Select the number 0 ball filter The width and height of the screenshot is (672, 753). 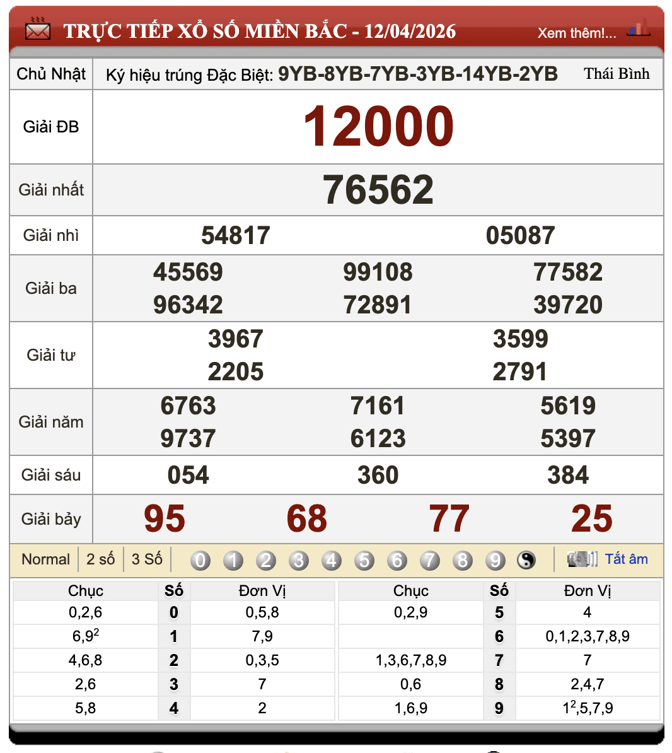[200, 560]
